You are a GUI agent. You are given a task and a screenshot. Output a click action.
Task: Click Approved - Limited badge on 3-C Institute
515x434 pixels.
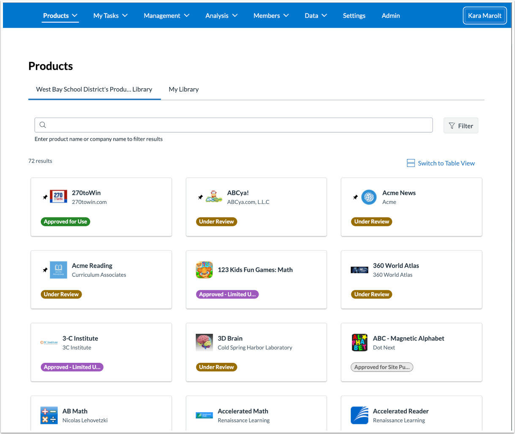(72, 367)
